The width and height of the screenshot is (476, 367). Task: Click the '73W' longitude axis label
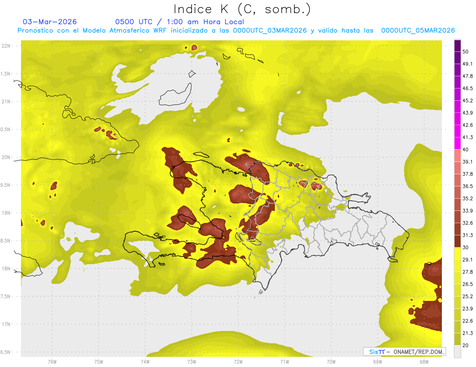(192, 361)
